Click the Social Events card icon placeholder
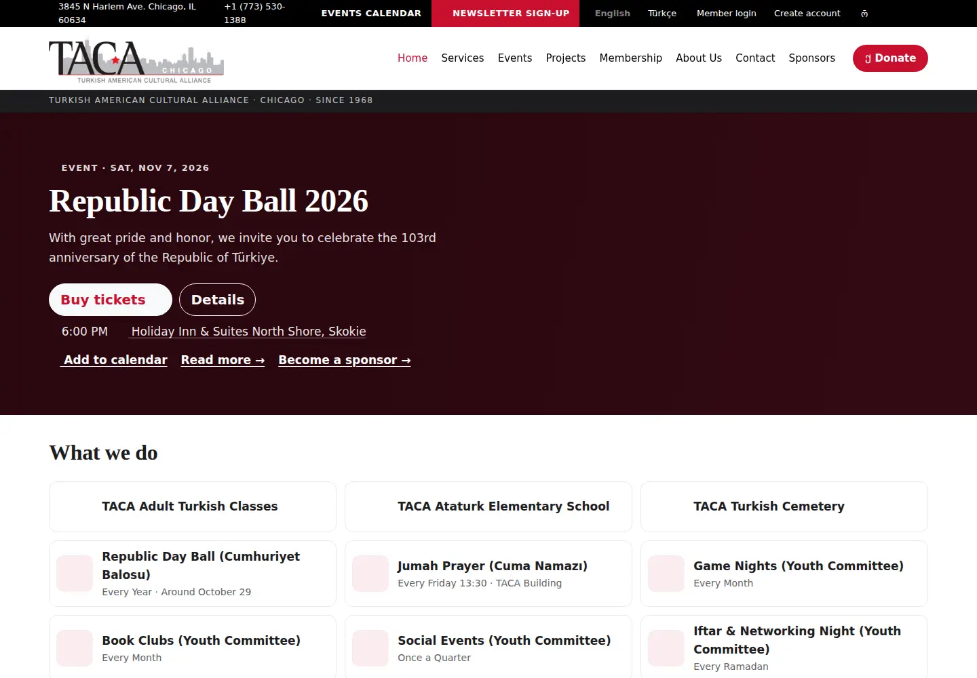This screenshot has height=678, width=977. pyautogui.click(x=370, y=648)
